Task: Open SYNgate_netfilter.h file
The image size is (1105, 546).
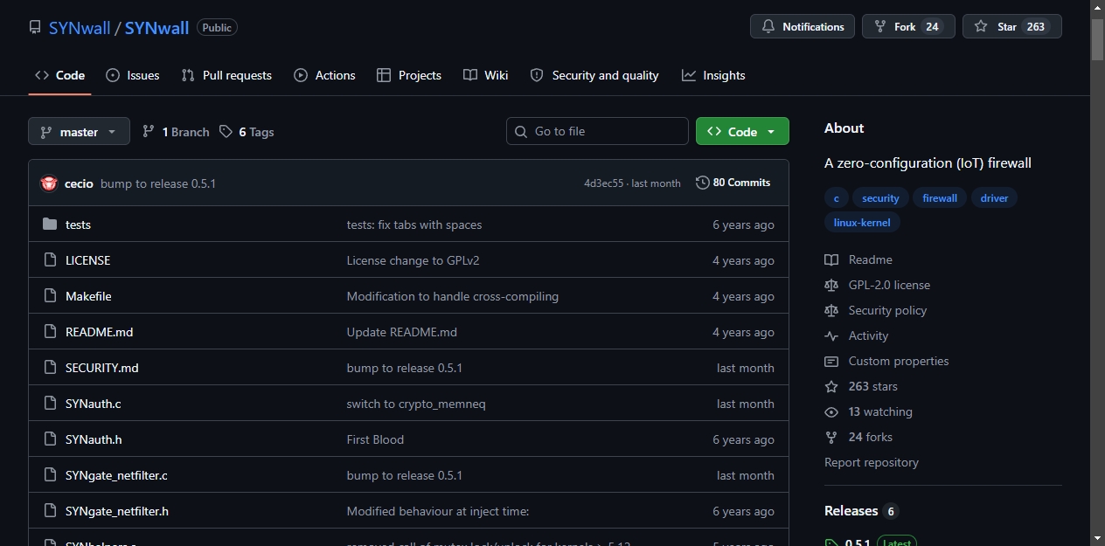Action: click(117, 511)
